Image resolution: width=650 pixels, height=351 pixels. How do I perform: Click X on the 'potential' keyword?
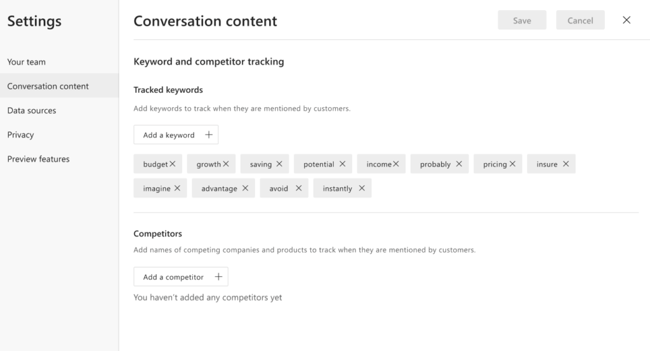click(x=342, y=164)
